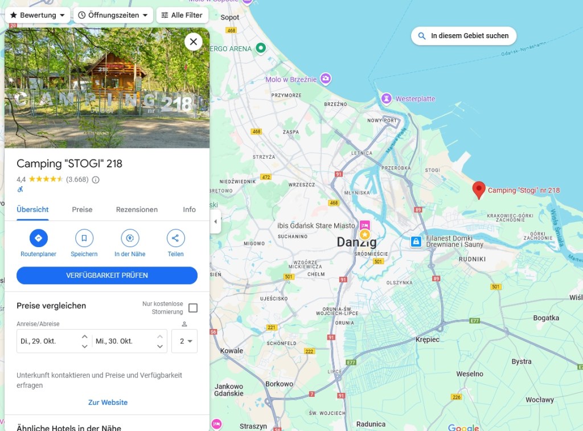Collapse the side panel arrow
Image resolution: width=583 pixels, height=431 pixels.
(x=216, y=221)
